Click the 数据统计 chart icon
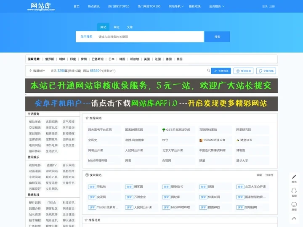This screenshot has height=227, width=303. [x=30, y=71]
